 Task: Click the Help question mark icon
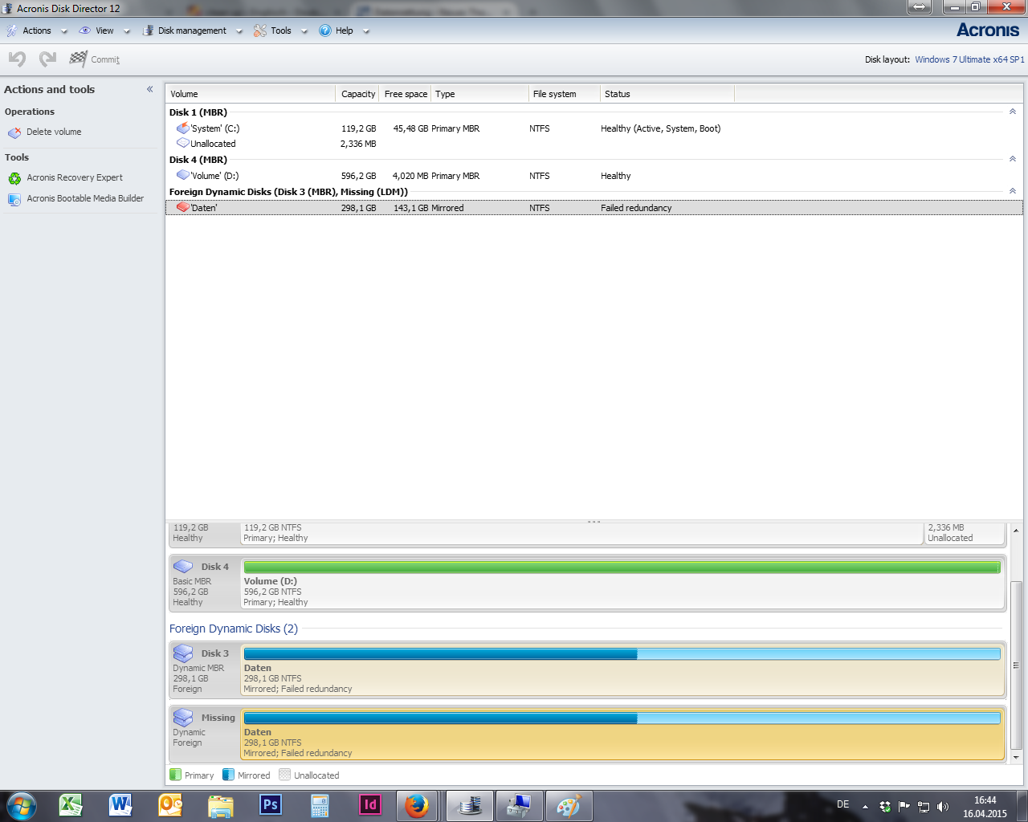pyautogui.click(x=325, y=31)
